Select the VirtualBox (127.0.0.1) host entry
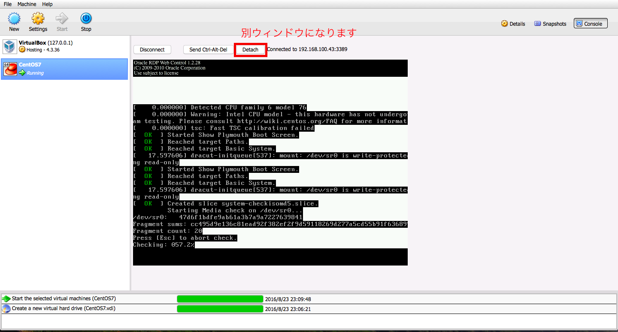 click(x=64, y=46)
